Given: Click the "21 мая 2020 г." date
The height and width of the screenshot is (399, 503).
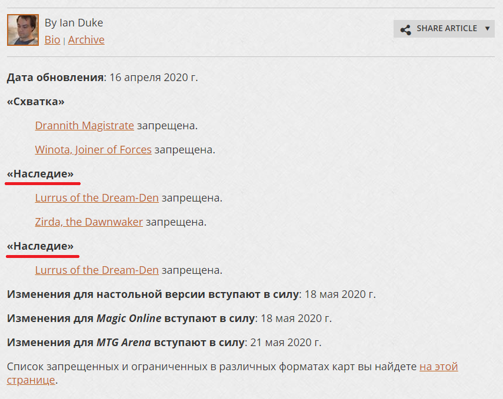Looking at the screenshot, I should 285,343.
